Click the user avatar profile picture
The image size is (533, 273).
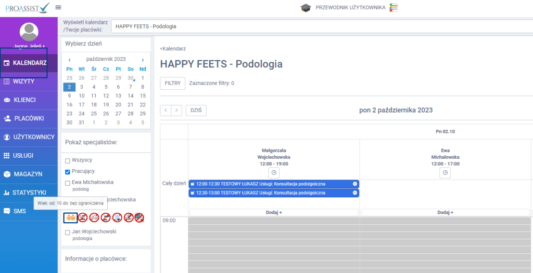(29, 32)
